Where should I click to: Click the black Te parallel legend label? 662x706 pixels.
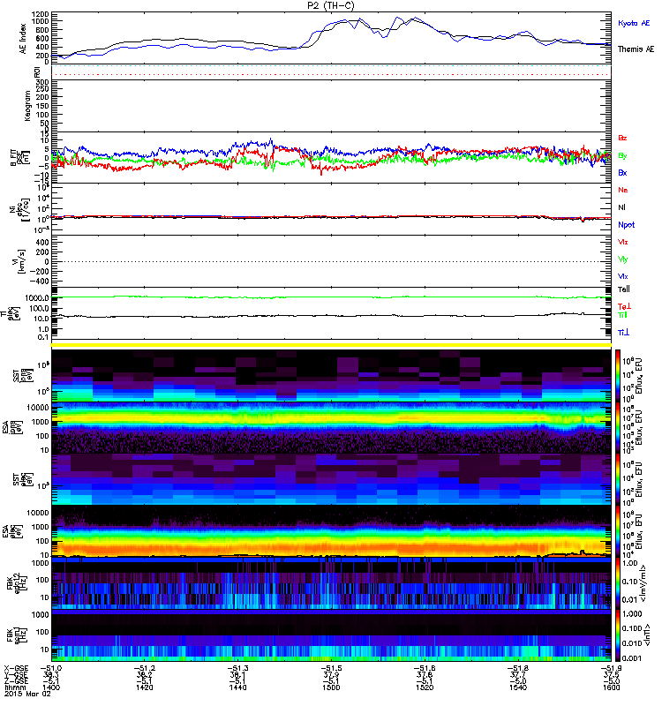tap(624, 289)
